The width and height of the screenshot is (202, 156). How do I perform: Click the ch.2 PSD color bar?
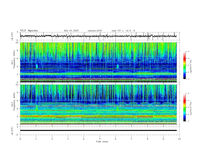(x=184, y=107)
